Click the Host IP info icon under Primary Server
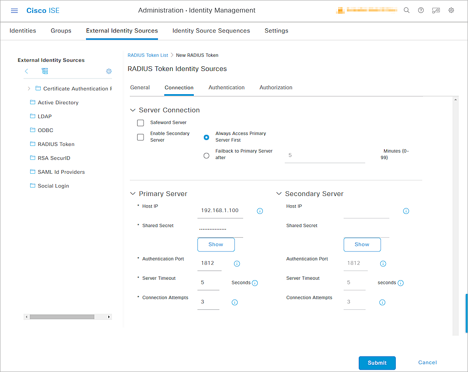Viewport: 468px width, 372px height. pyautogui.click(x=260, y=211)
